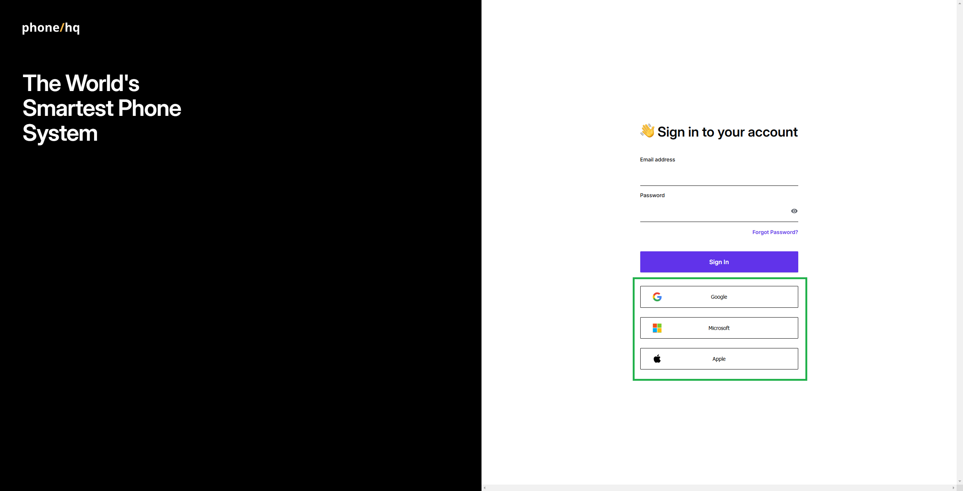Click the Apple logo icon
The height and width of the screenshot is (491, 963).
click(657, 359)
